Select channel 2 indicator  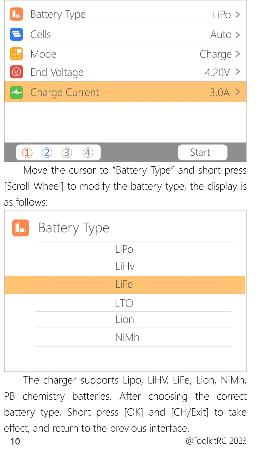pos(47,153)
